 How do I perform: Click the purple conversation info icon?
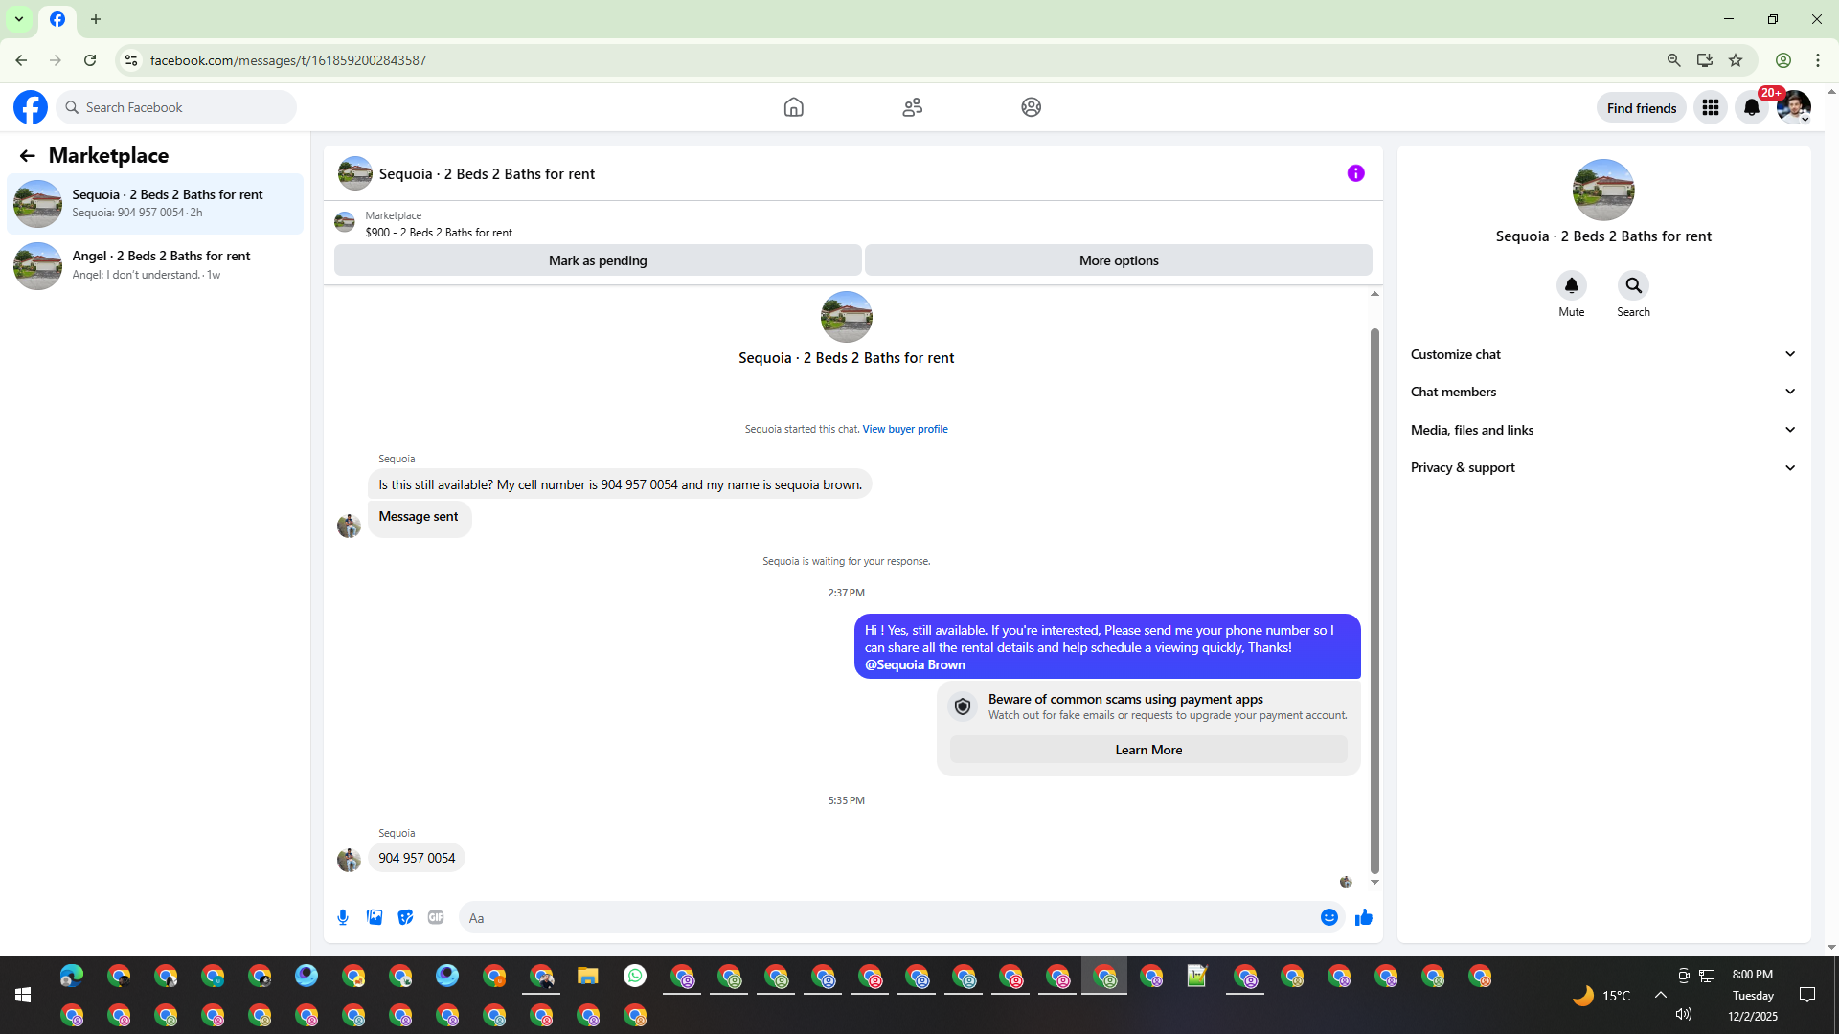(x=1355, y=173)
